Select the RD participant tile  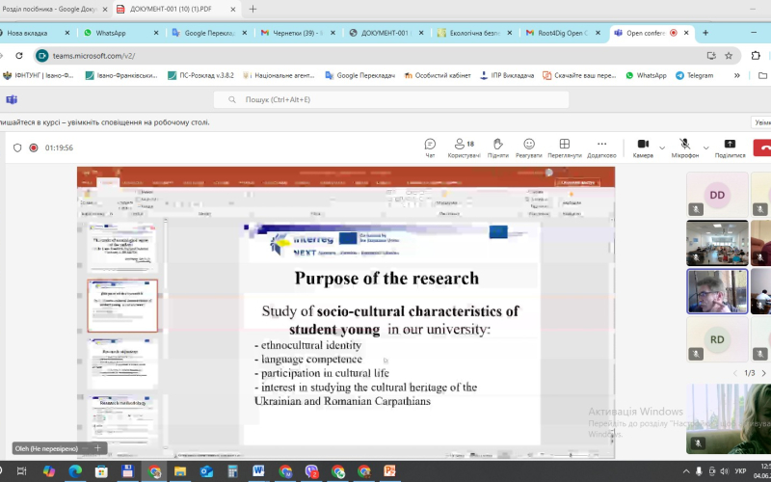click(717, 339)
